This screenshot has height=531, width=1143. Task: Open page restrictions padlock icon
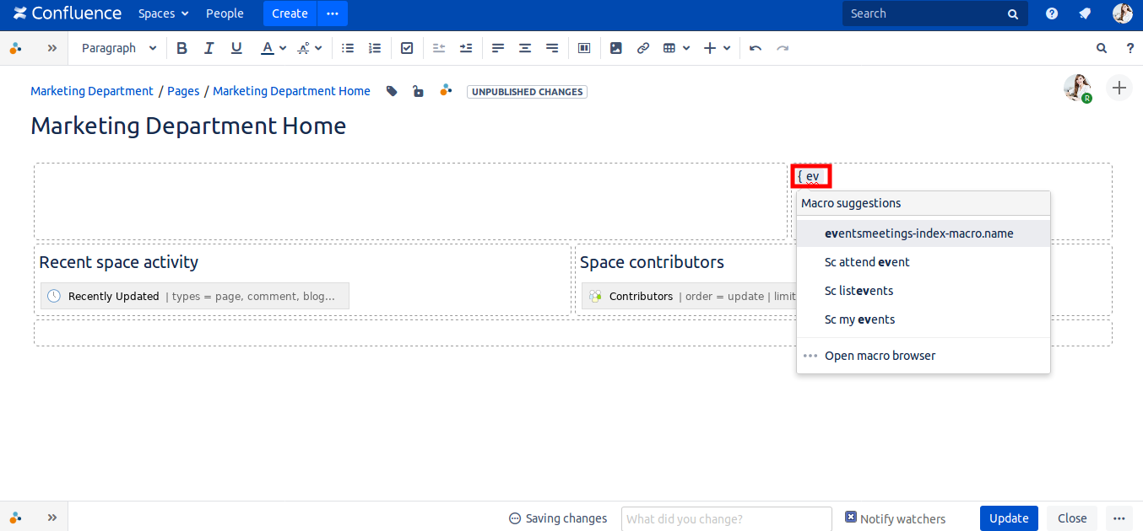pos(418,91)
